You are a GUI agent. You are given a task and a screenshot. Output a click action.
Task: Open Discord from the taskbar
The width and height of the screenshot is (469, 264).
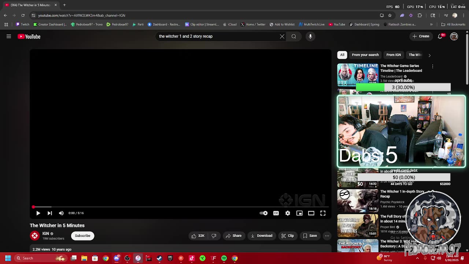(117, 258)
